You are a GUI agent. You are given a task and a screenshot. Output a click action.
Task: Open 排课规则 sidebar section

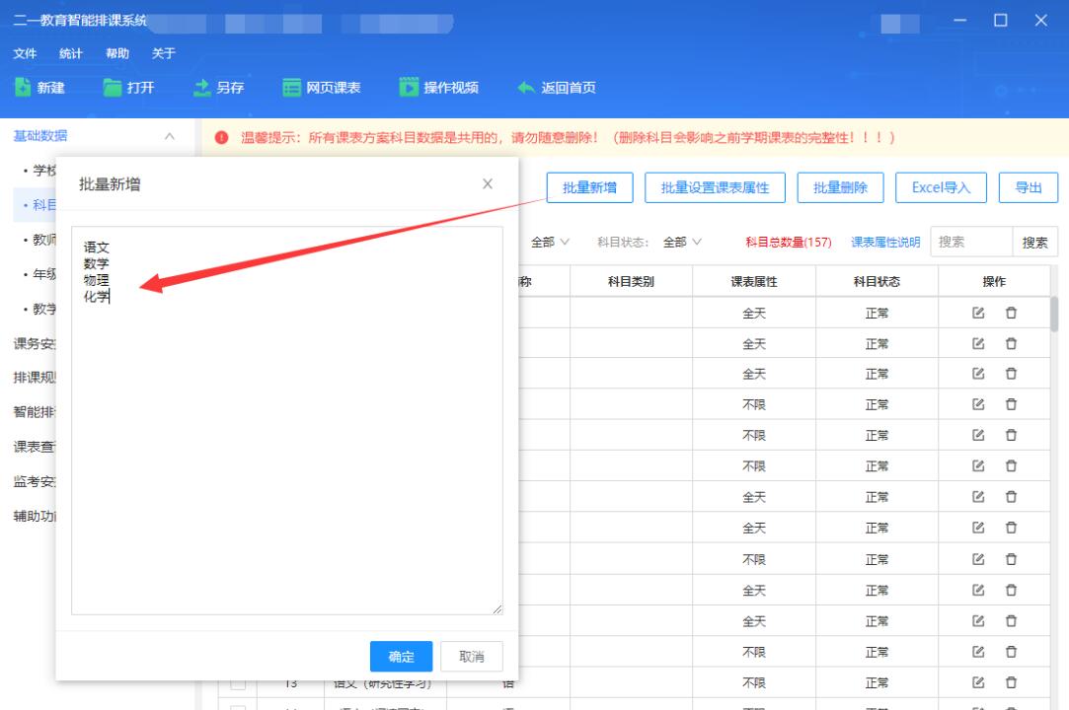35,378
